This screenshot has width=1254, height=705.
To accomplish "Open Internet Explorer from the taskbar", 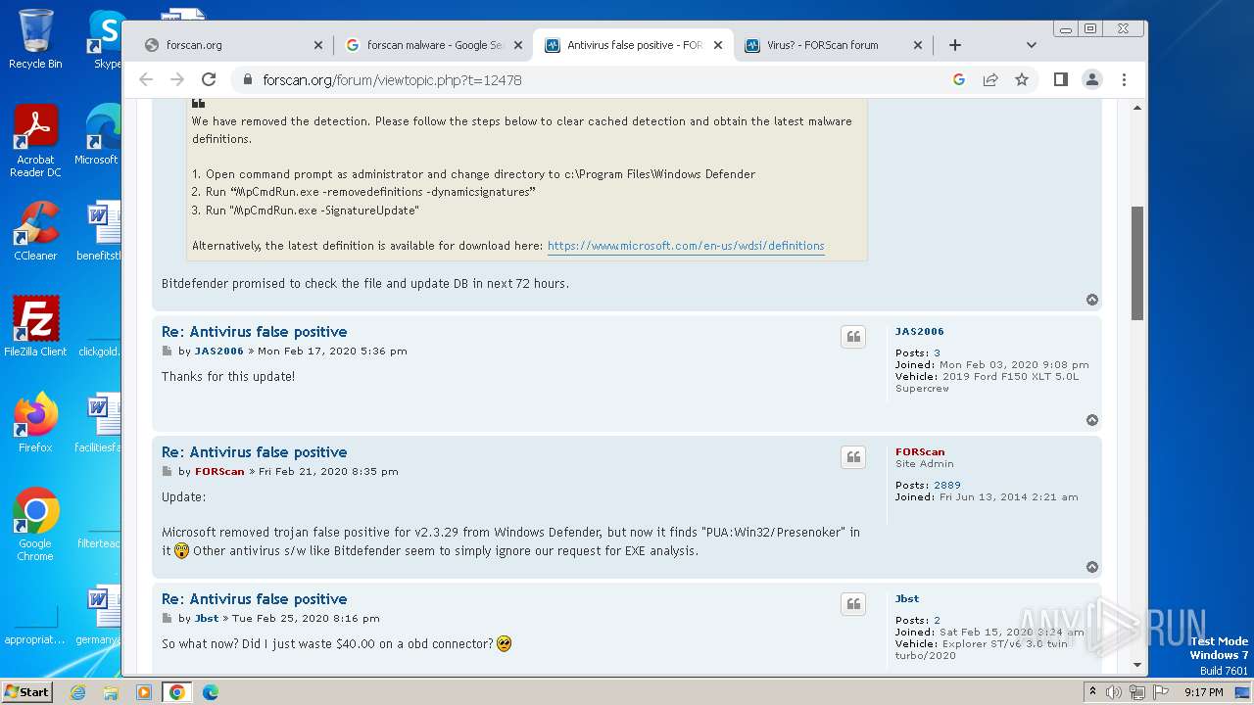I will [77, 692].
